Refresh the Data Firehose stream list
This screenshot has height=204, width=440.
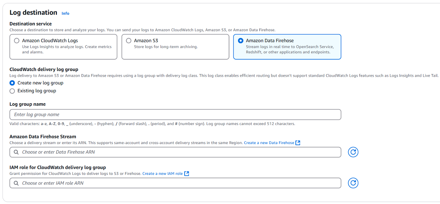[x=353, y=152]
